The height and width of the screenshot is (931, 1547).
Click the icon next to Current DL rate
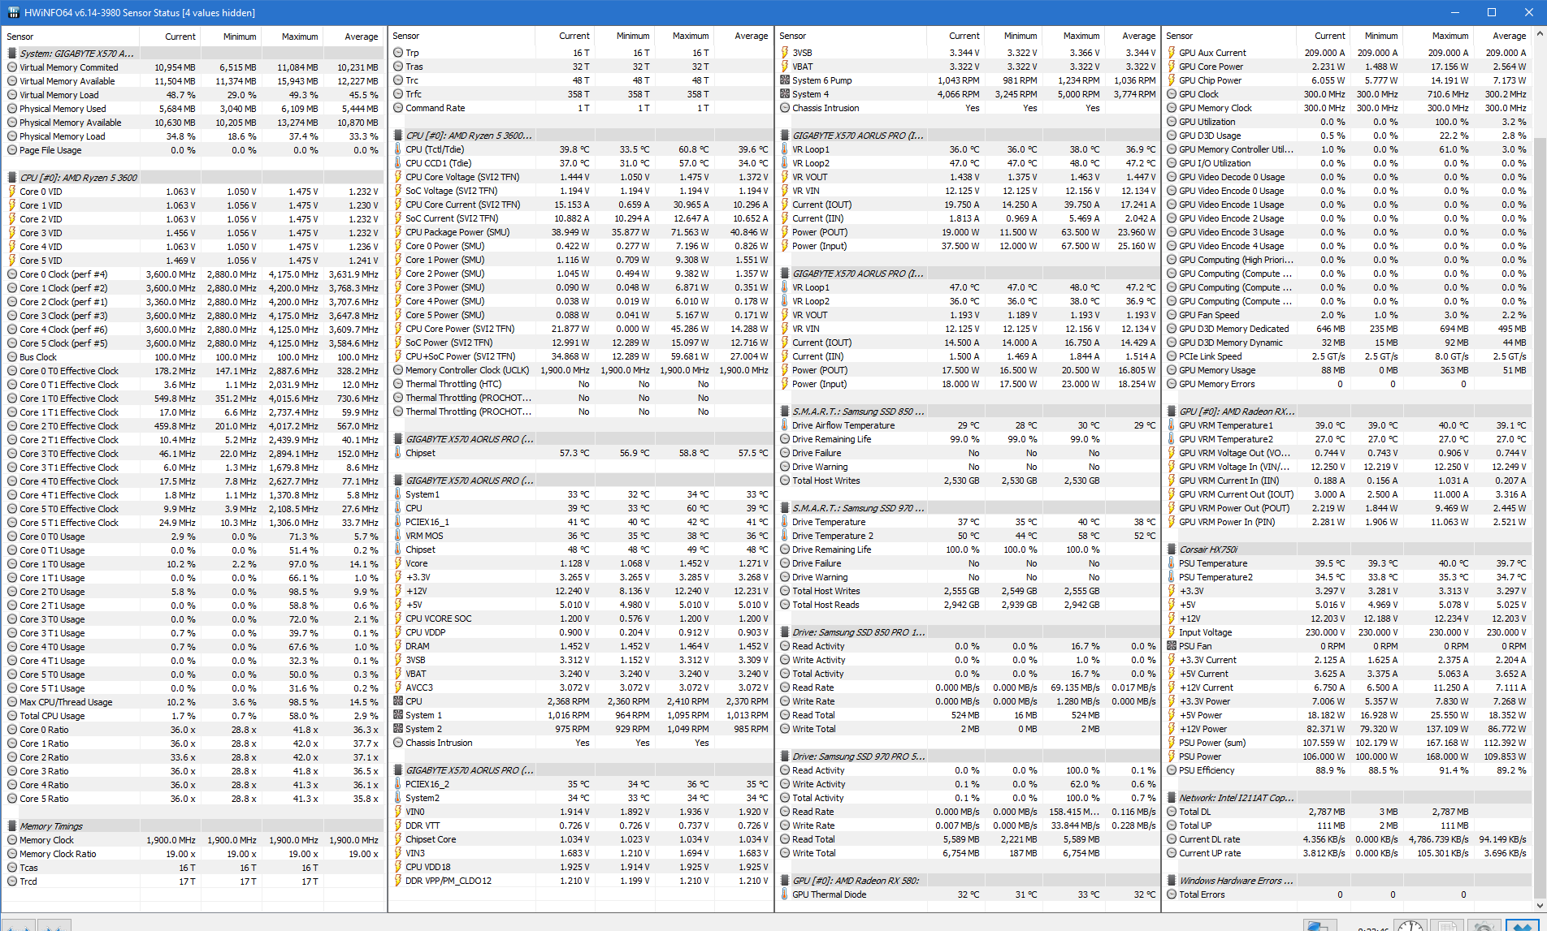click(x=1172, y=839)
